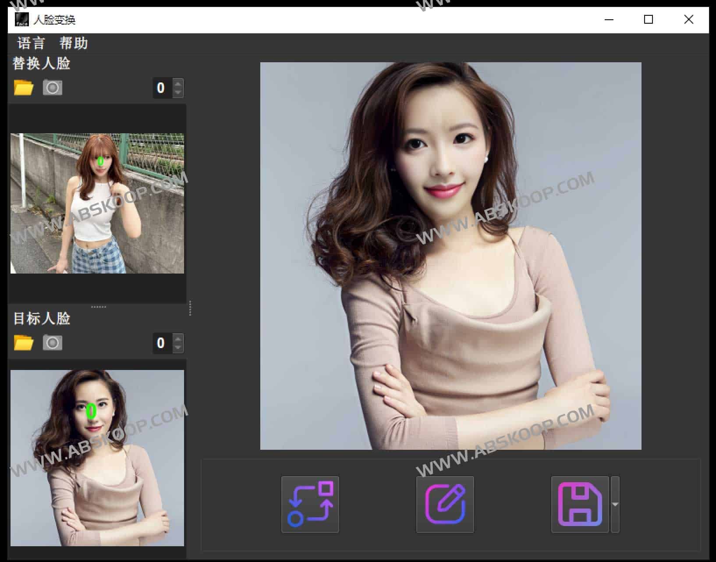716x562 pixels.
Task: Open the 帮助 menu
Action: tap(74, 43)
